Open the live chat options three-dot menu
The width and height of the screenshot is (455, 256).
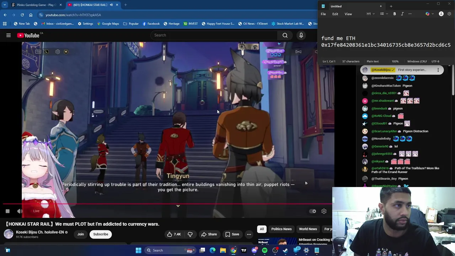438,70
